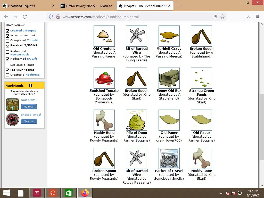
Task: Go back to the previous page
Action: (x=6, y=17)
